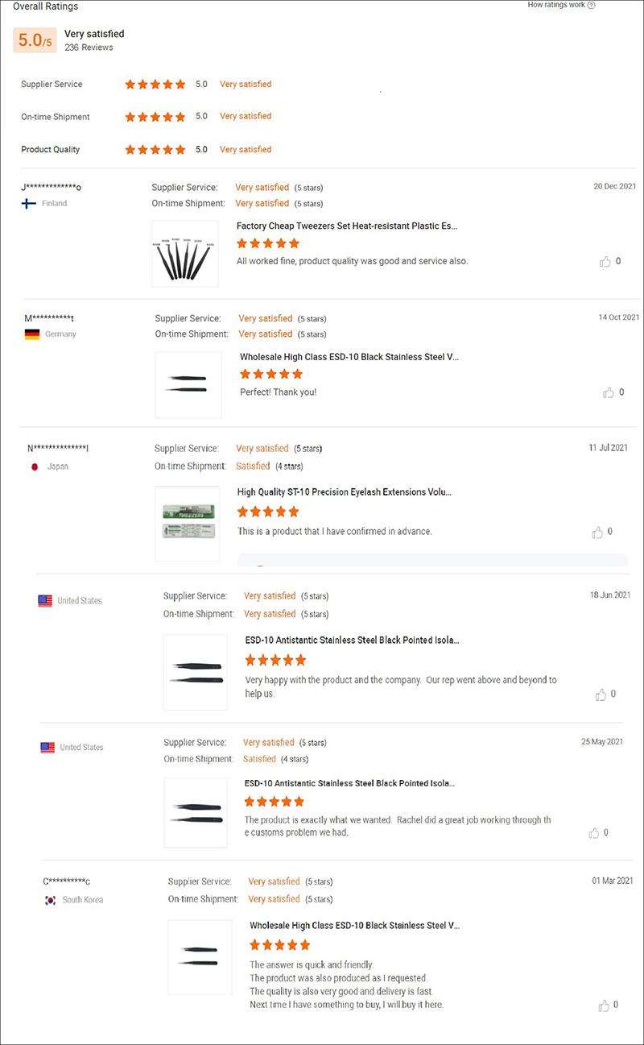Click the 236 Reviews count text
The image size is (644, 1045).
(89, 48)
